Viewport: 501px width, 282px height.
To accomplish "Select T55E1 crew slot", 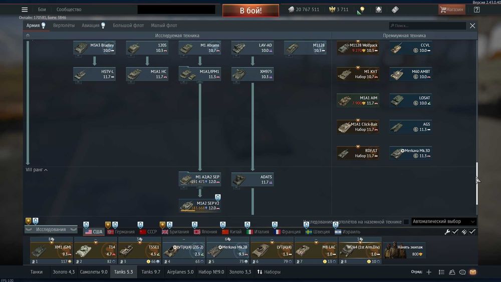I will click(140, 252).
